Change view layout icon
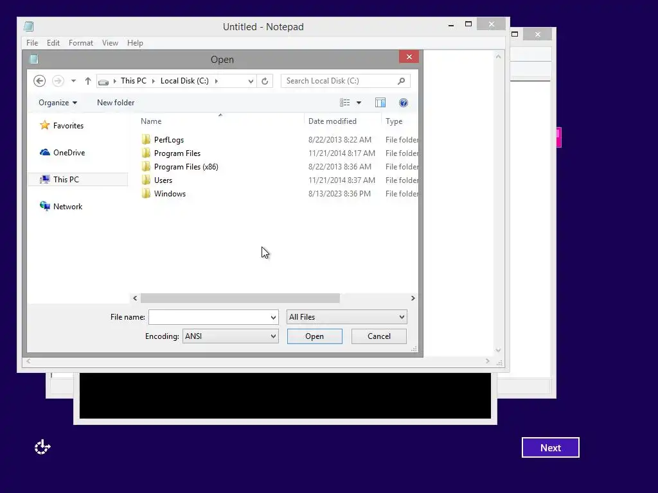658x493 pixels. [x=344, y=103]
